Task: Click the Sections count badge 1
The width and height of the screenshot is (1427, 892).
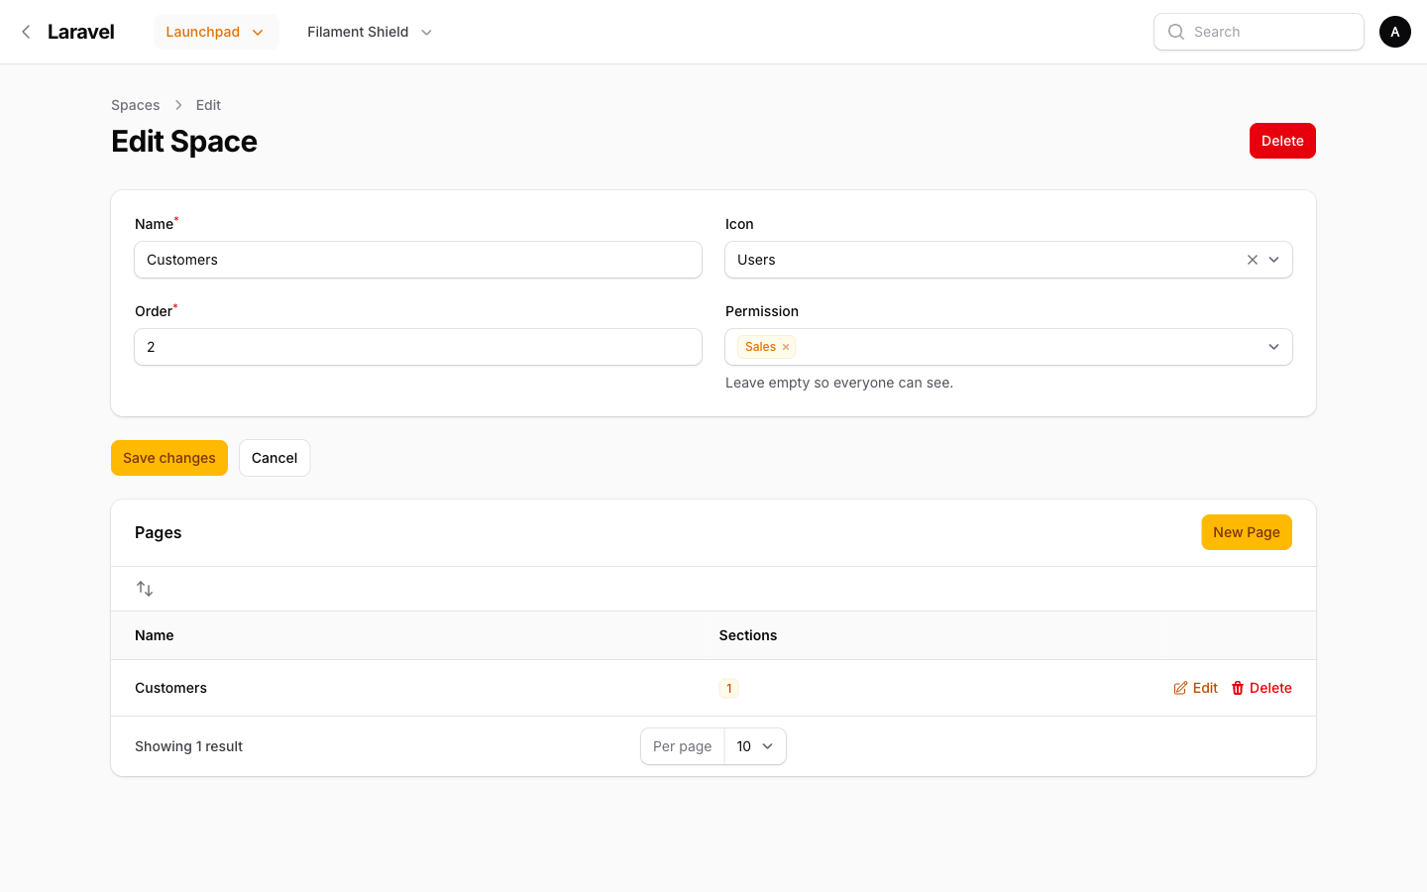Action: pyautogui.click(x=729, y=689)
